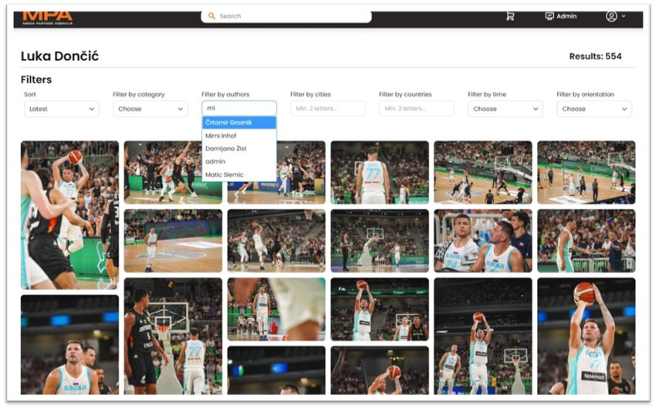The image size is (656, 409).
Task: Open Filter by orientation dropdown
Action: click(594, 109)
